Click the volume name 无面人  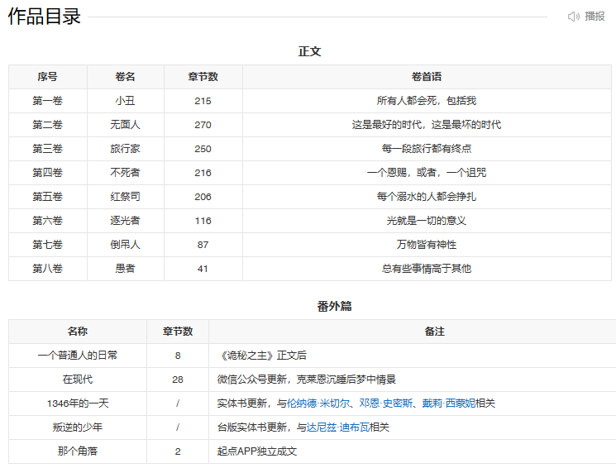(x=126, y=125)
